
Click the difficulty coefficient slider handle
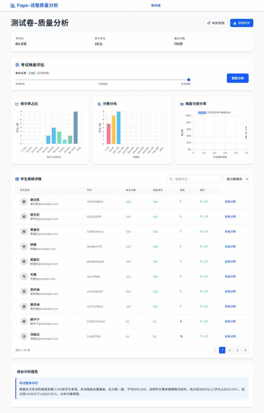(x=189, y=80)
